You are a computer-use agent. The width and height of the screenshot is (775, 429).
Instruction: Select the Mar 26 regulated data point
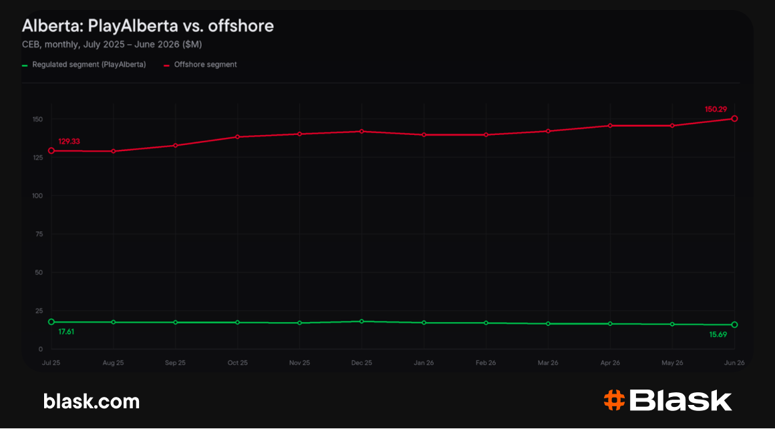click(548, 323)
